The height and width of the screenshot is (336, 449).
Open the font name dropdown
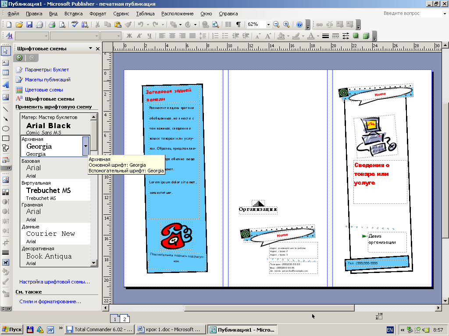[x=96, y=36]
